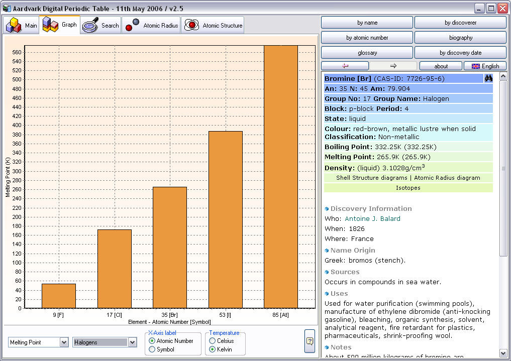Click the info panel scrollbar thumb

tap(503, 168)
